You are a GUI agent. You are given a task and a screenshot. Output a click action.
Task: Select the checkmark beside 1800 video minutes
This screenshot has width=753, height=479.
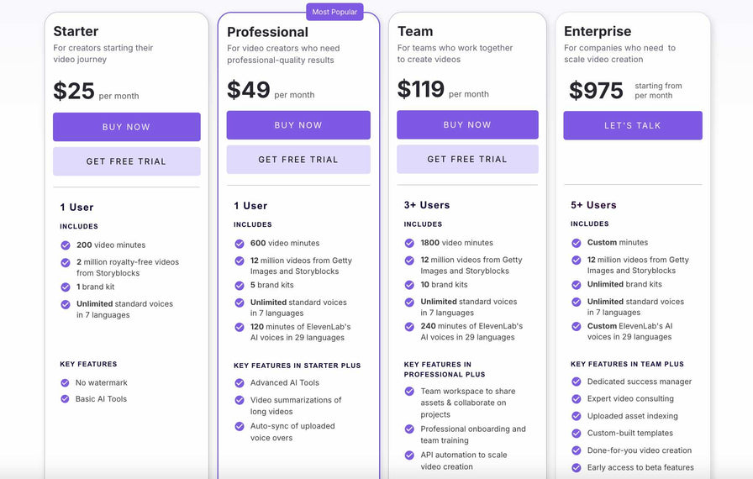coord(409,243)
